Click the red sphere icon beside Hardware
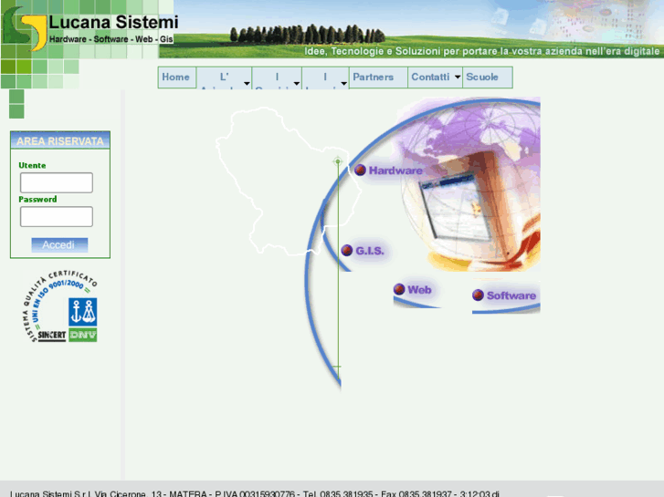The image size is (664, 497). 360,170
